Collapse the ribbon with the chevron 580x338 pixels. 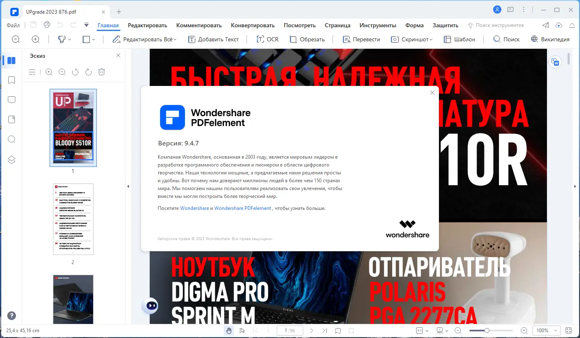[x=572, y=25]
